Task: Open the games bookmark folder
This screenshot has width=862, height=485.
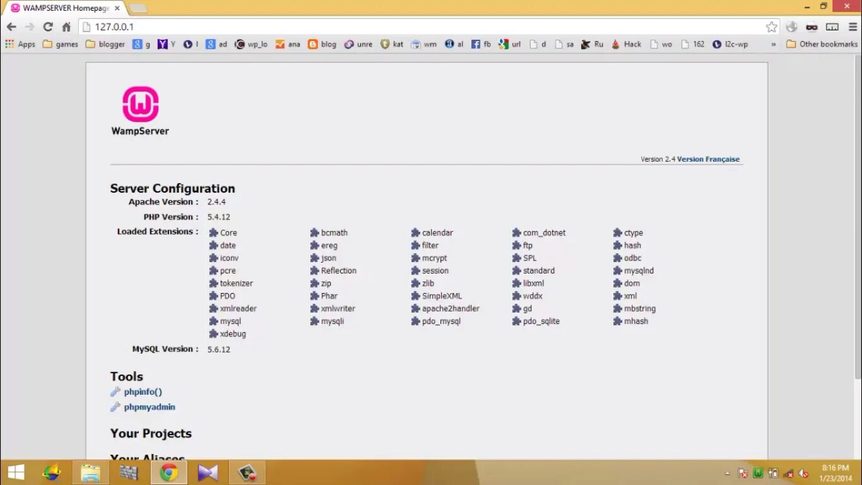Action: point(60,44)
